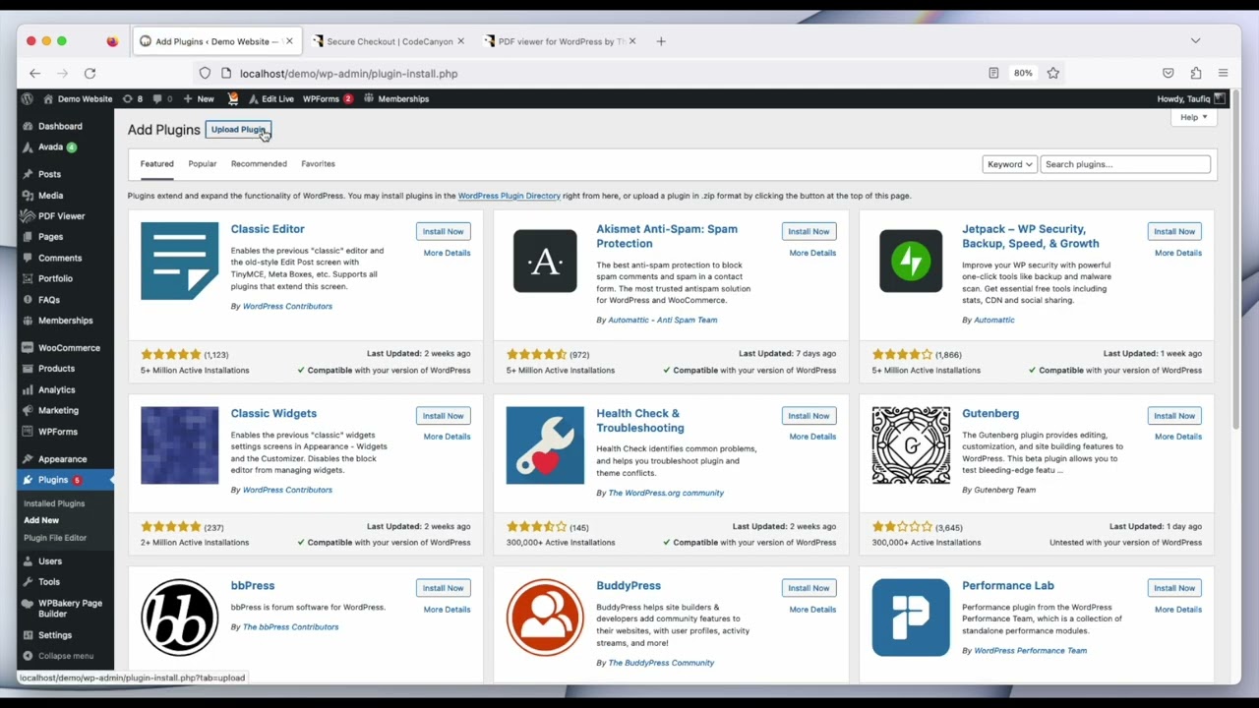Open Posts in the sidebar
1259x708 pixels.
point(49,174)
